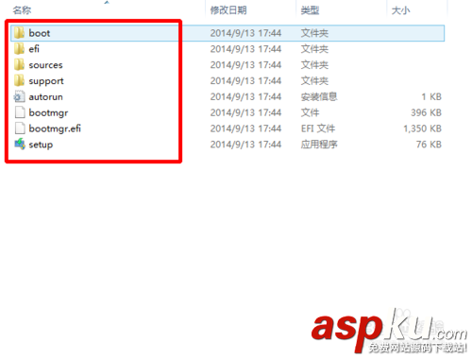Select the file name 'autorun'

pos(45,97)
